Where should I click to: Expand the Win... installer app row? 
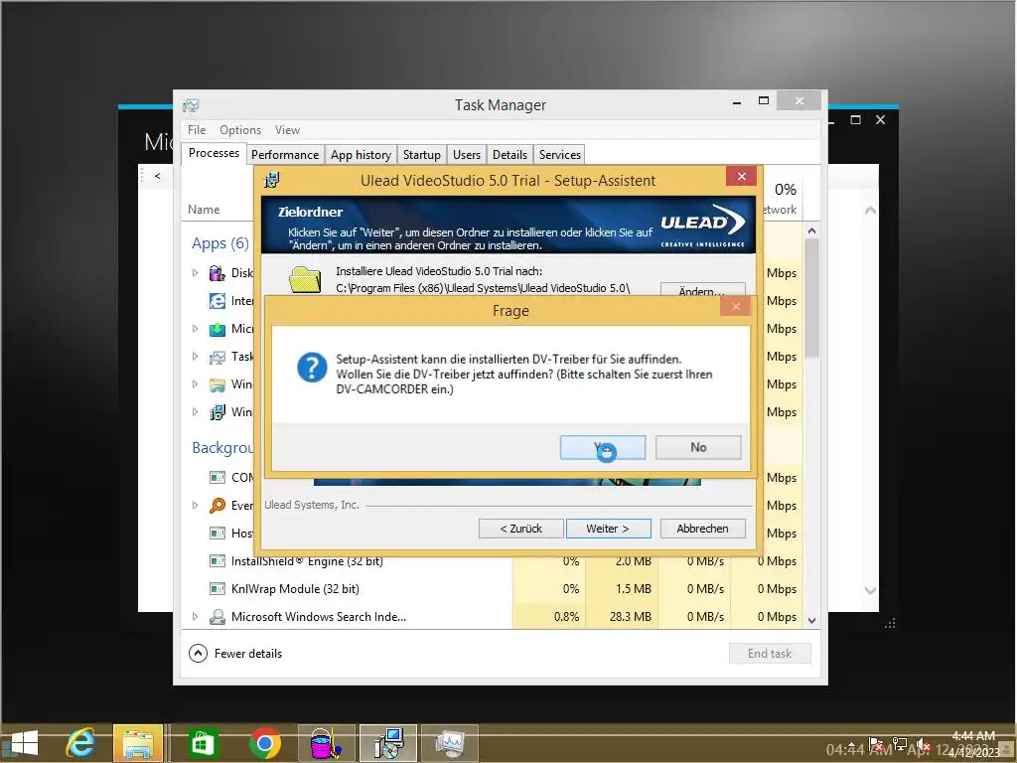coord(195,412)
